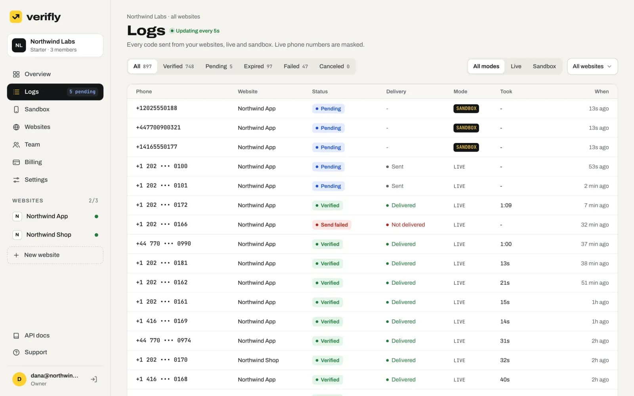Image resolution: width=634 pixels, height=396 pixels.
Task: Select the All 897 status tab
Action: 143,67
